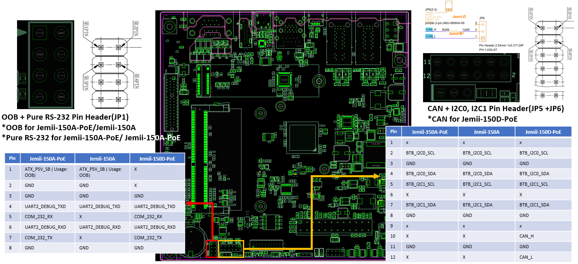This screenshot has height=264, width=578.
Task: Click the red JP1 highlight box on PCB
Action: pyautogui.click(x=212, y=248)
